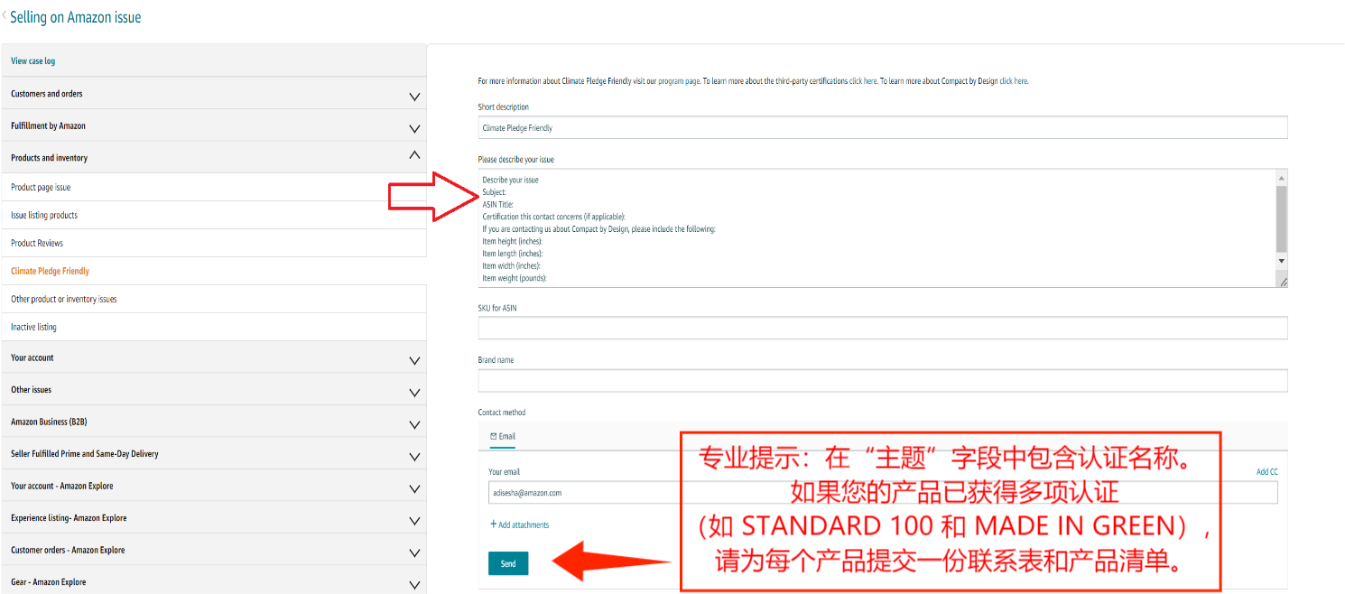Image resolution: width=1345 pixels, height=594 pixels.
Task: Select the Climate Pledge Friendly topic
Action: click(x=50, y=271)
